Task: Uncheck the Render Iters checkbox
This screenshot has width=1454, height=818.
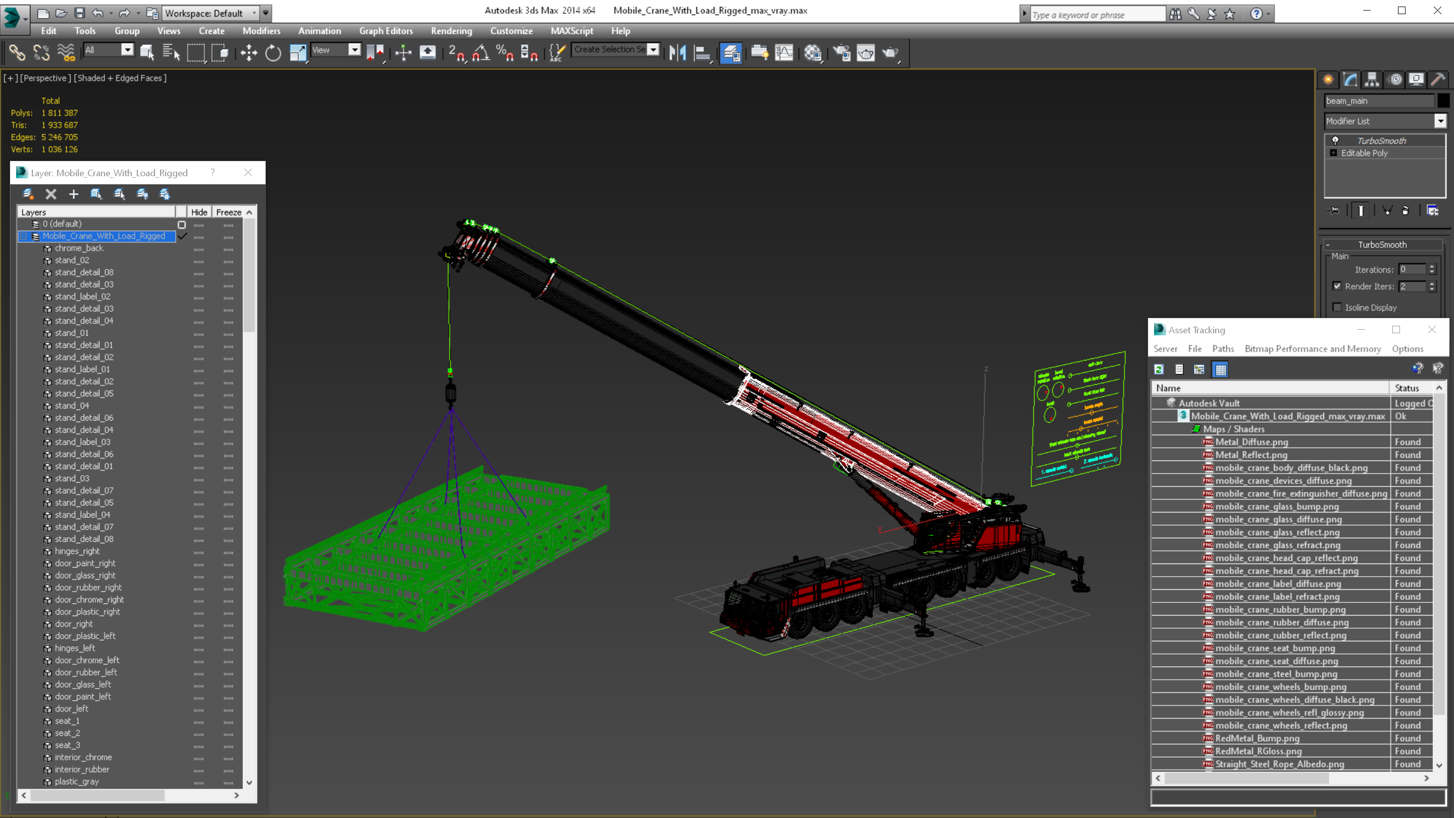Action: tap(1336, 286)
